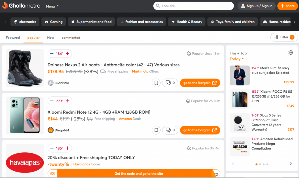The image size is (299, 178).
Task: Open the Xiaomi Redmi Note 12 image
Action: point(25,115)
